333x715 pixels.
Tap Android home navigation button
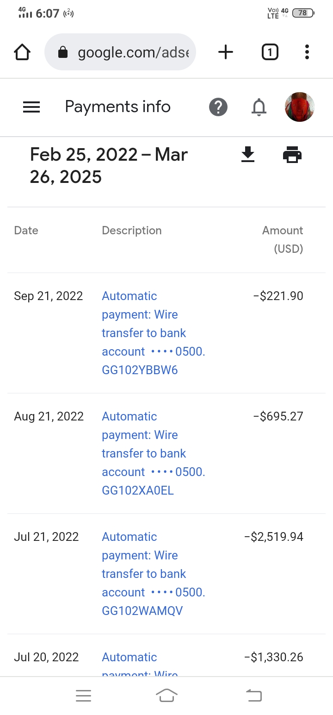166,696
